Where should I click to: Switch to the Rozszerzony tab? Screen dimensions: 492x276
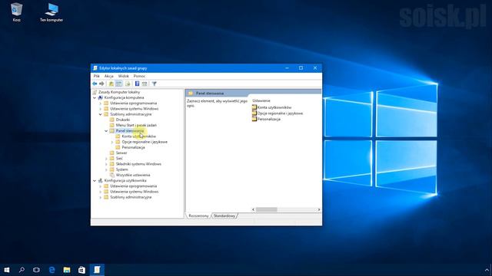(198, 216)
